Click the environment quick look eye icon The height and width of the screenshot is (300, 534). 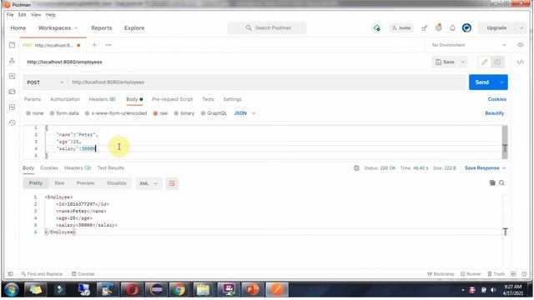click(520, 45)
